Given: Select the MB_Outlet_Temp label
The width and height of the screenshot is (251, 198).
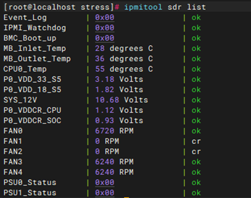Looking at the screenshot, I should [37, 59].
